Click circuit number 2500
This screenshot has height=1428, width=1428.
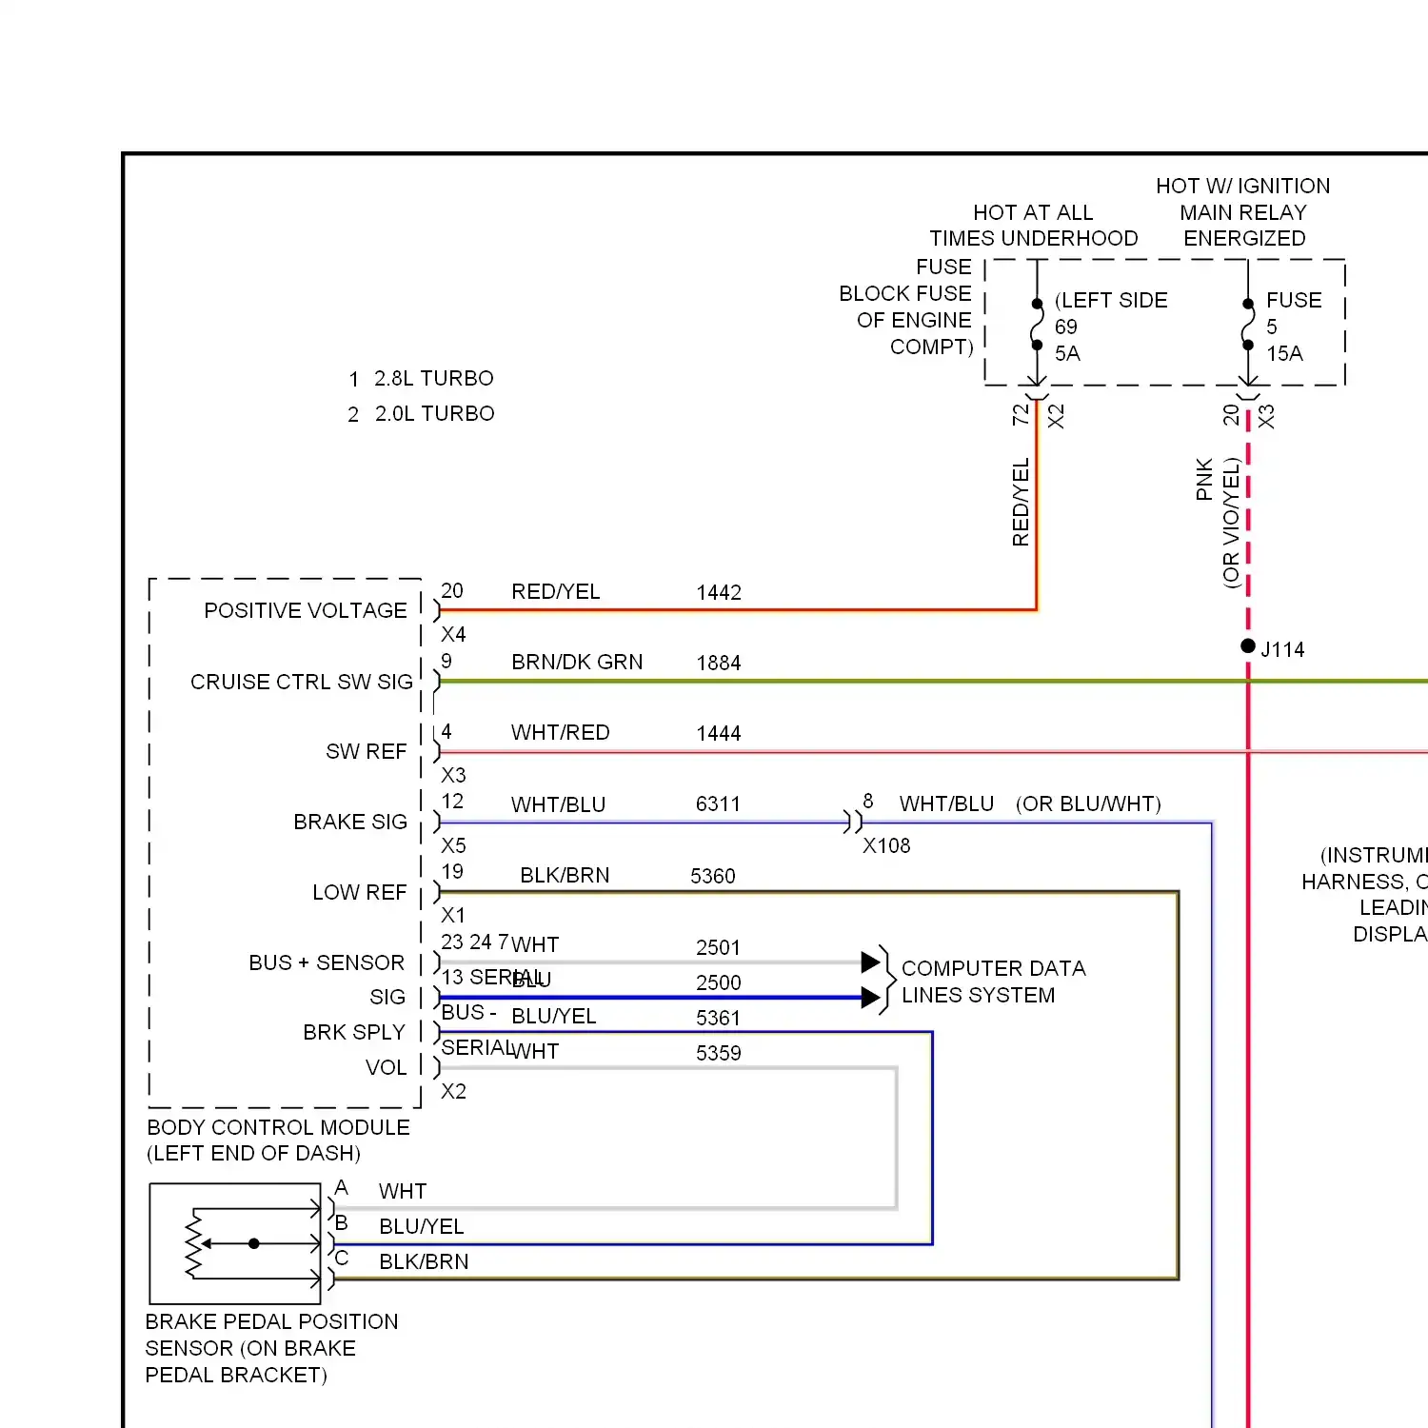pyautogui.click(x=719, y=982)
